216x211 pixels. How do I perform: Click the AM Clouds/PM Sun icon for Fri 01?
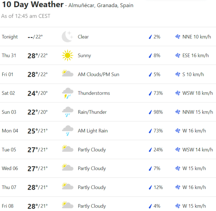(68, 74)
